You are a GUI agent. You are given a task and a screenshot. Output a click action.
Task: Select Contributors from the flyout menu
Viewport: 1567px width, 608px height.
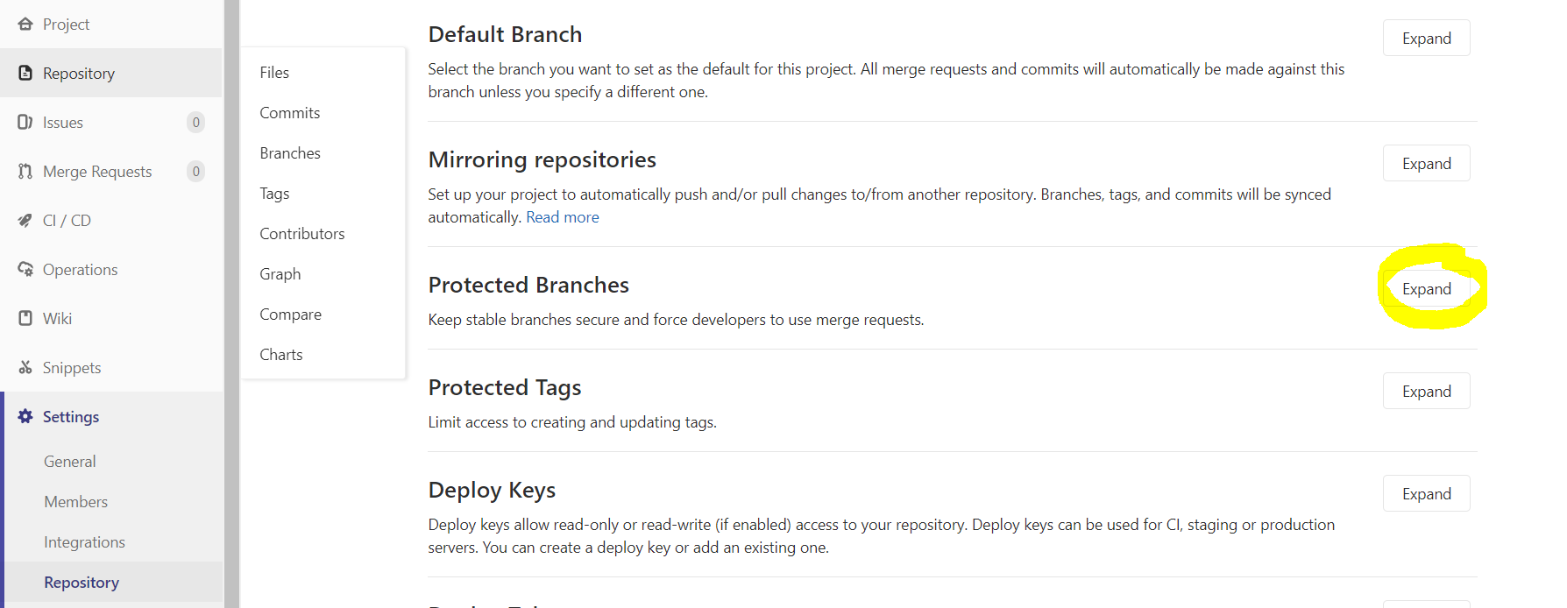(302, 234)
